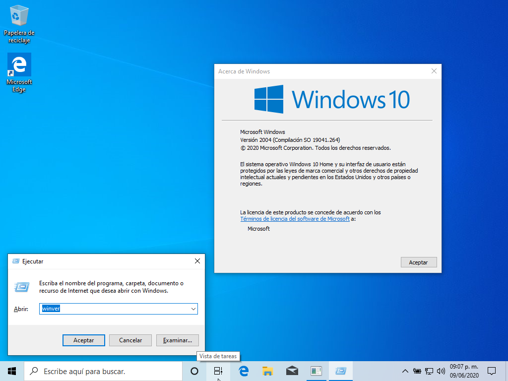This screenshot has width=508, height=381.
Task: Click the Cortana circle icon
Action: pos(194,371)
